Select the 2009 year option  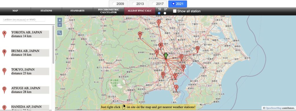pyautogui.click(x=118, y=4)
